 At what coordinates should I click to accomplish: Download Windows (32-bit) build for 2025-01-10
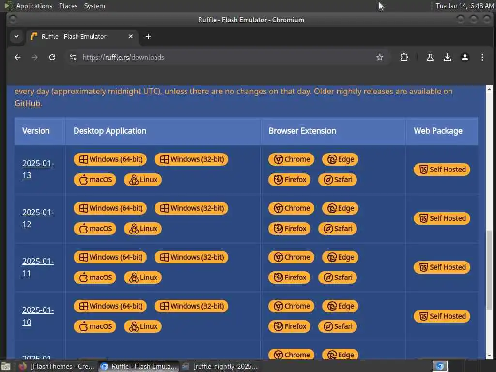click(191, 306)
